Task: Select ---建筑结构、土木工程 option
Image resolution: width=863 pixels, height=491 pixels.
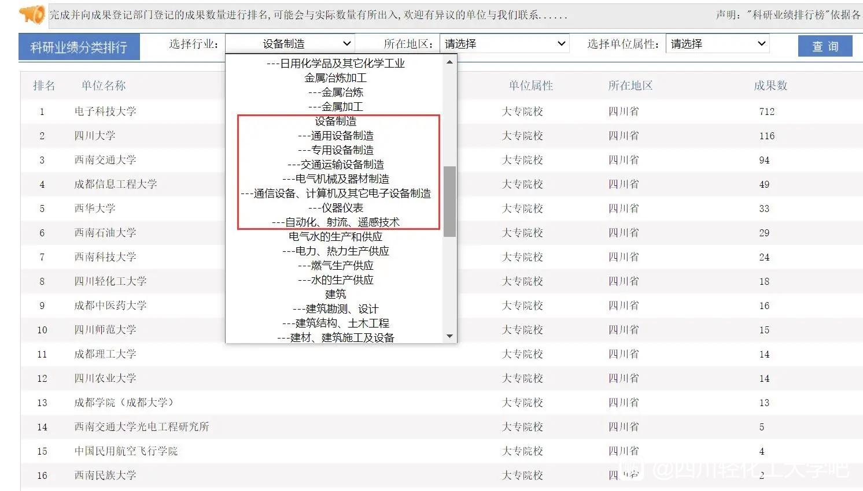Action: pyautogui.click(x=335, y=323)
